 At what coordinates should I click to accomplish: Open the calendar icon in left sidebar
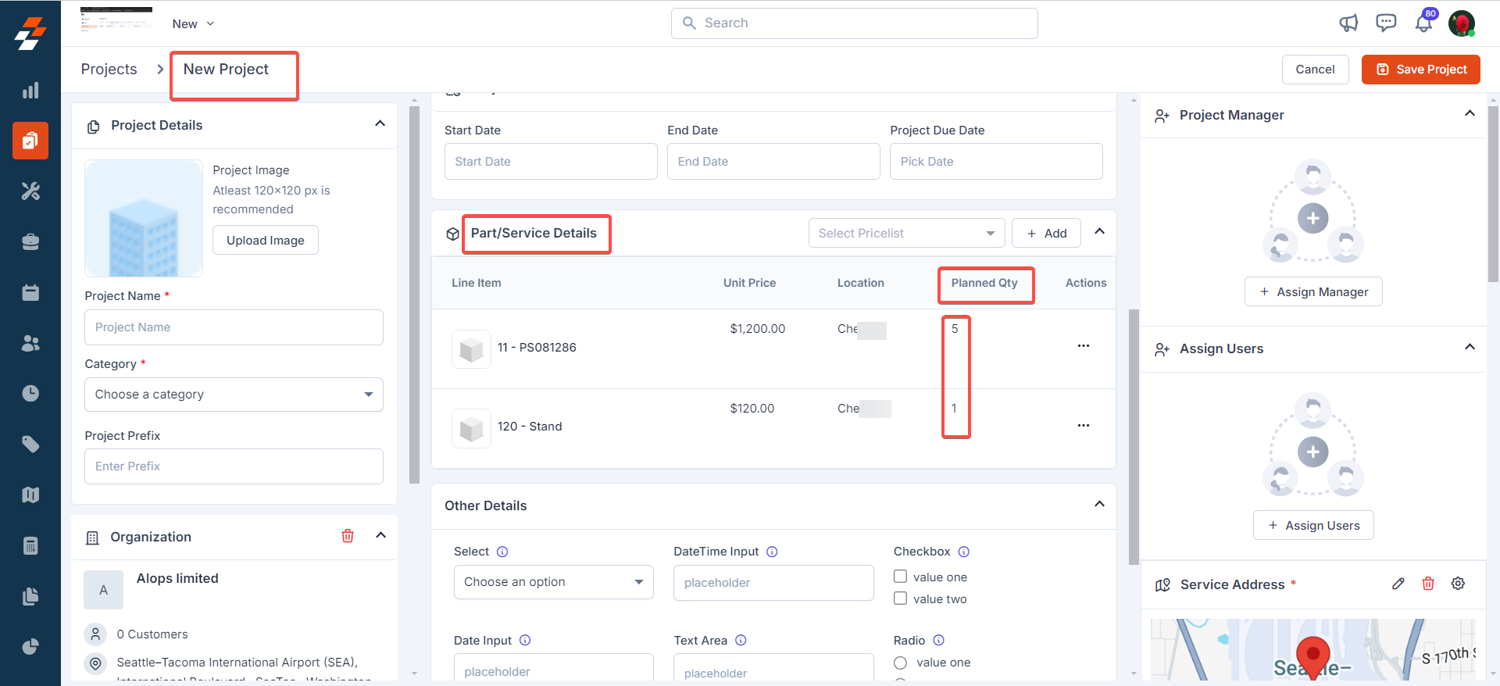point(30,293)
